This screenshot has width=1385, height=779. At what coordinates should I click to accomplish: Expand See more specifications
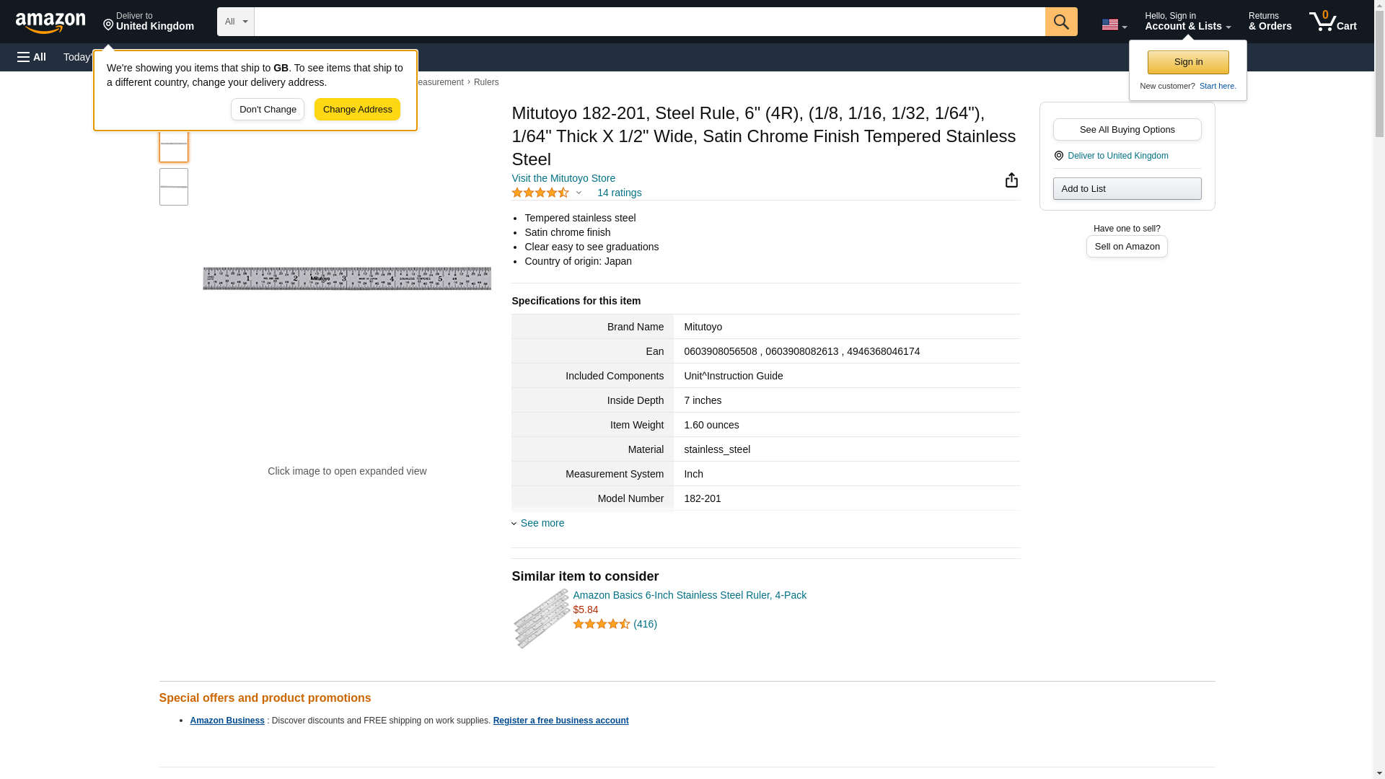click(x=542, y=523)
